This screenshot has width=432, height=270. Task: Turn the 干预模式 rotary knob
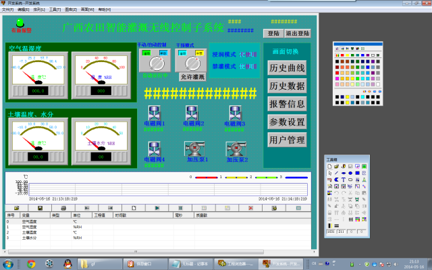[x=192, y=63]
